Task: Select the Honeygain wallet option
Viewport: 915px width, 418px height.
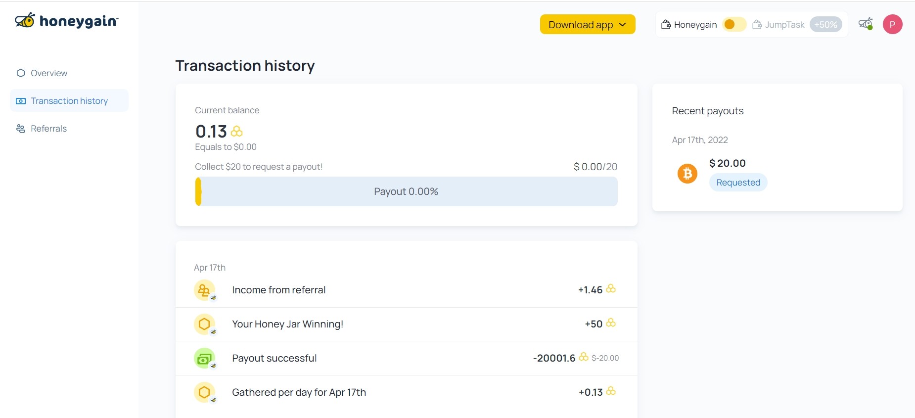Action: (x=689, y=25)
